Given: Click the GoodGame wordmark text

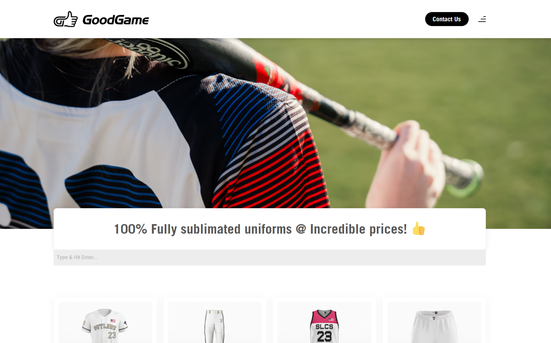Looking at the screenshot, I should (x=116, y=20).
